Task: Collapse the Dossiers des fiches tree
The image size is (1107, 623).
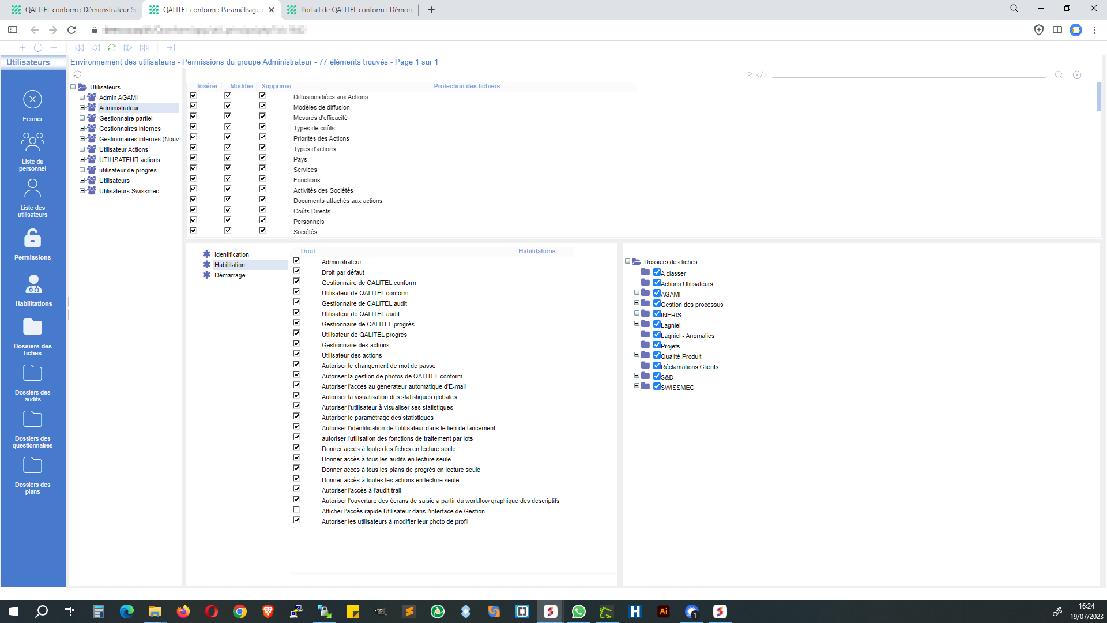Action: click(x=627, y=261)
